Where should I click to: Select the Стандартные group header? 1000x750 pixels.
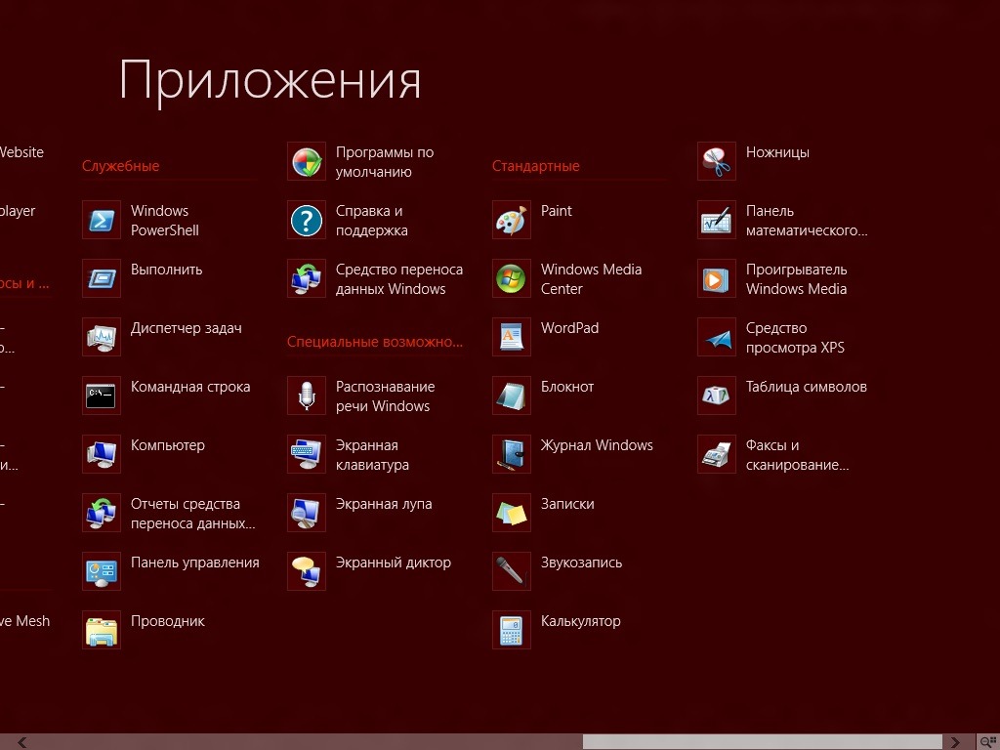click(x=536, y=166)
